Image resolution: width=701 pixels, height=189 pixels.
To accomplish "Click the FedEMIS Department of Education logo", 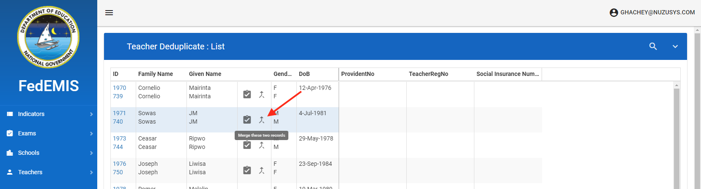I will click(x=48, y=37).
